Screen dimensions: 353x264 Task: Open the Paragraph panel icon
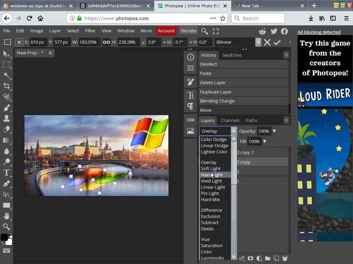(190, 106)
